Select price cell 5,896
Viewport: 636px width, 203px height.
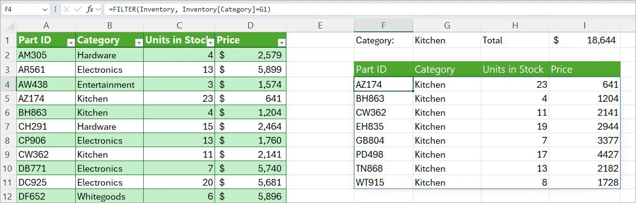[x=251, y=196]
